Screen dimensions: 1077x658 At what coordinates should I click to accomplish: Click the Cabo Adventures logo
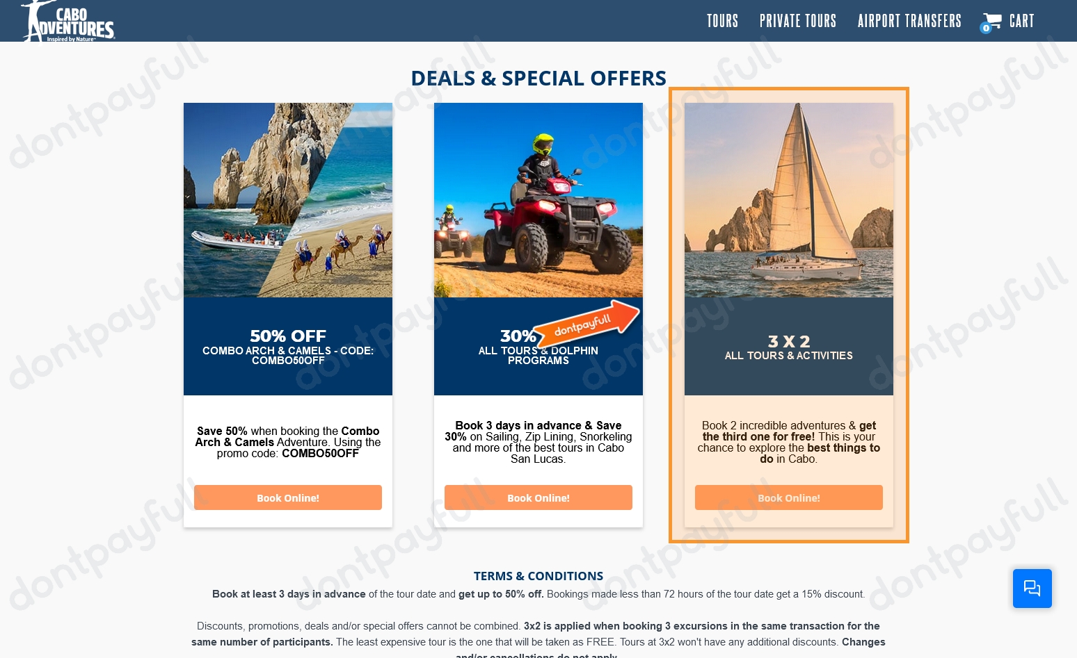point(68,22)
